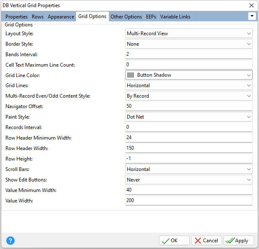Image resolution: width=259 pixels, height=249 pixels.
Task: Focus the Row Height input field
Action: tap(189, 159)
